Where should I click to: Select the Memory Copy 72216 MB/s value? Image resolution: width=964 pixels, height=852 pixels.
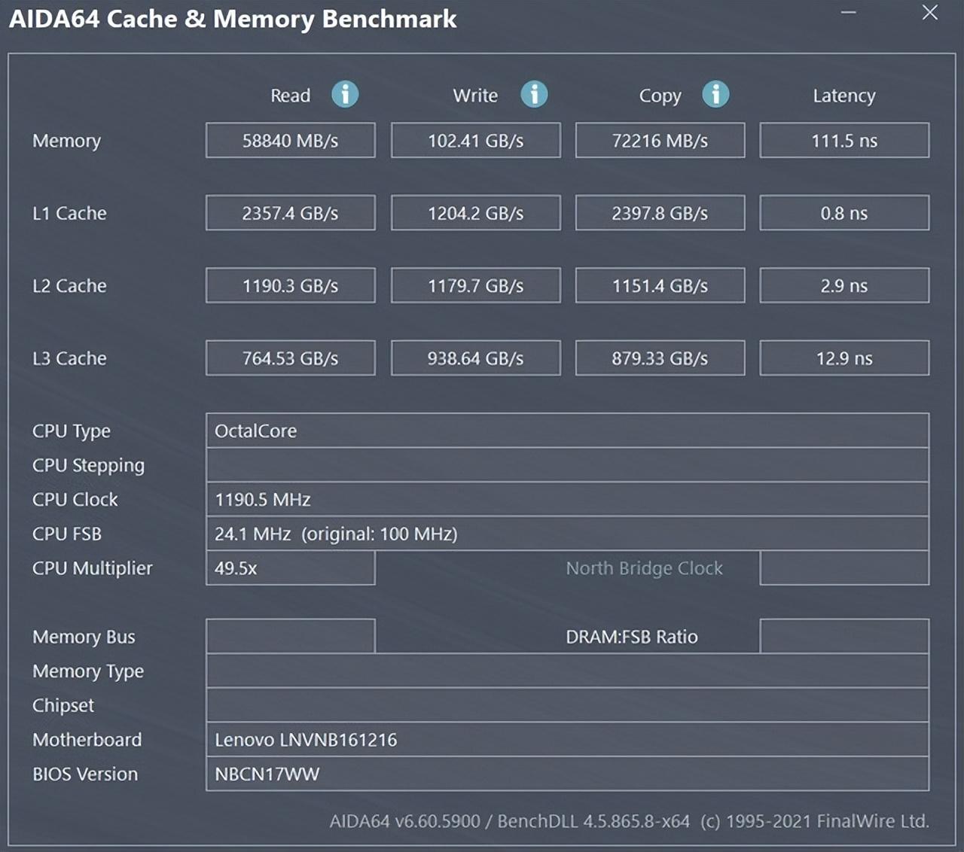point(660,141)
